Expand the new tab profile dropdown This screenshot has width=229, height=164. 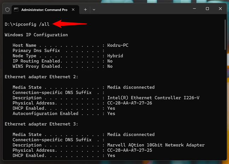click(94, 10)
